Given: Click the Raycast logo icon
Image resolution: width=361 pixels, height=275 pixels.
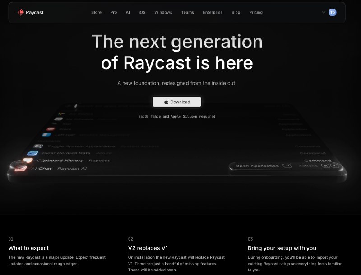Looking at the screenshot, I should tap(21, 12).
